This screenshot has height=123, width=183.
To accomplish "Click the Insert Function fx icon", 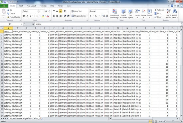I will tap(33, 24).
